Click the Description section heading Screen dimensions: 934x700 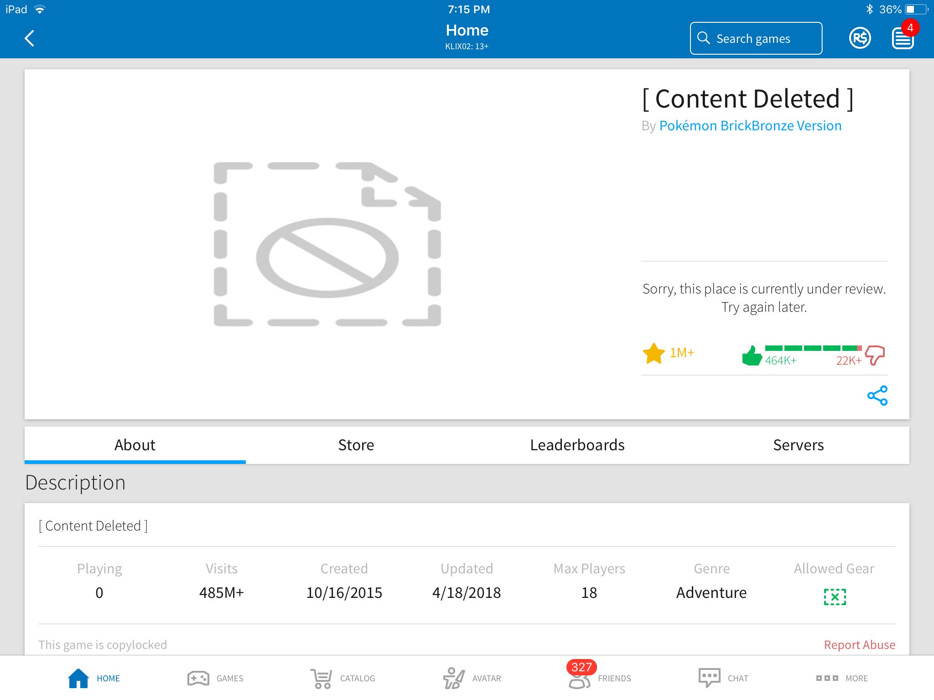[75, 482]
